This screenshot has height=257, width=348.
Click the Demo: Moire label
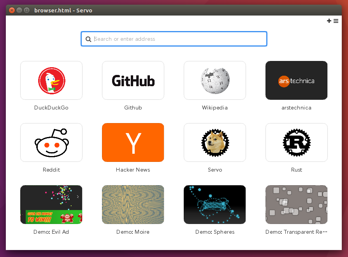(x=133, y=232)
